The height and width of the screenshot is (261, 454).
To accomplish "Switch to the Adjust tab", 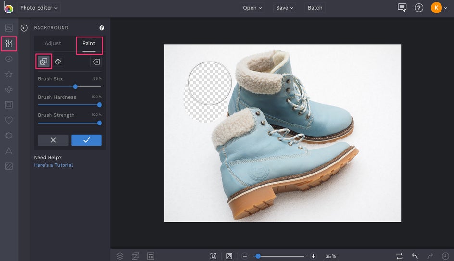I will pyautogui.click(x=53, y=43).
